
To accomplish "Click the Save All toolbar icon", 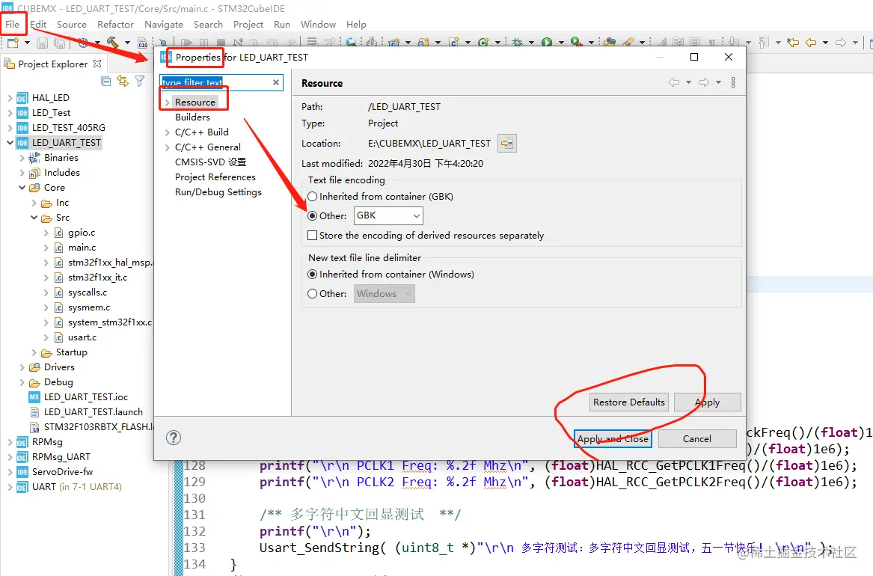I will point(60,43).
